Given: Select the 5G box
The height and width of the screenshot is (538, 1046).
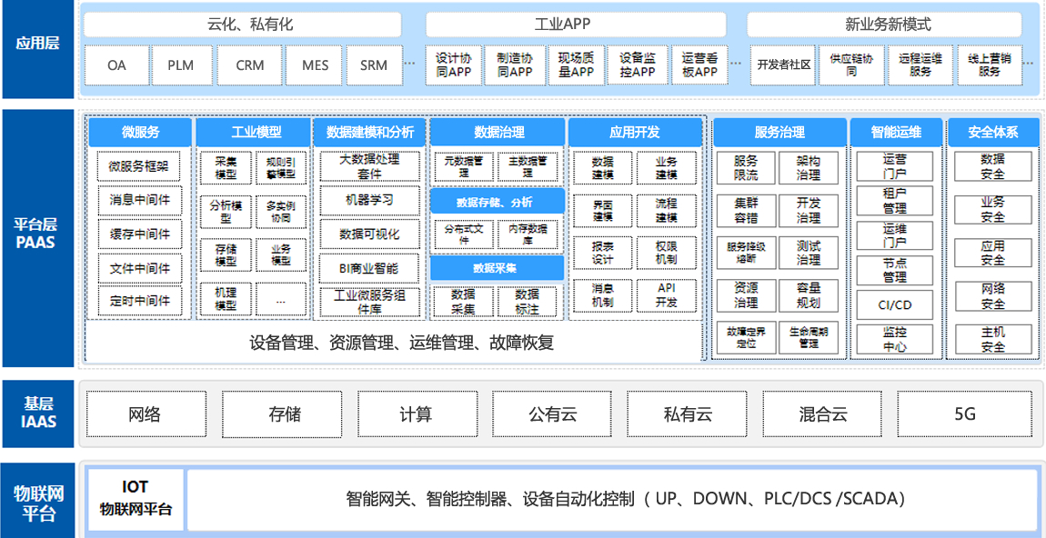Looking at the screenshot, I should 964,414.
